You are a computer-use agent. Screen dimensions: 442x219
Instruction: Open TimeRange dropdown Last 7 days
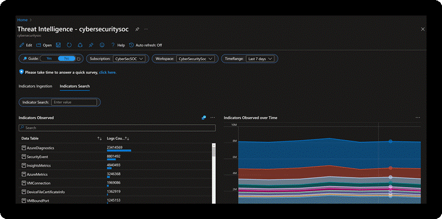coord(260,58)
